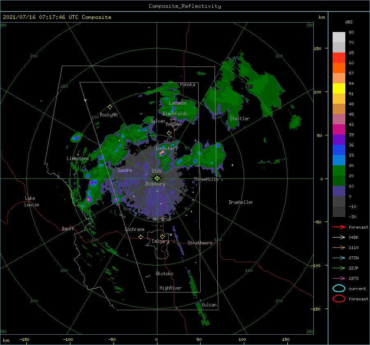The height and width of the screenshot is (345, 370).
Task: Click the dBZ legend heading
Action: pyautogui.click(x=349, y=22)
